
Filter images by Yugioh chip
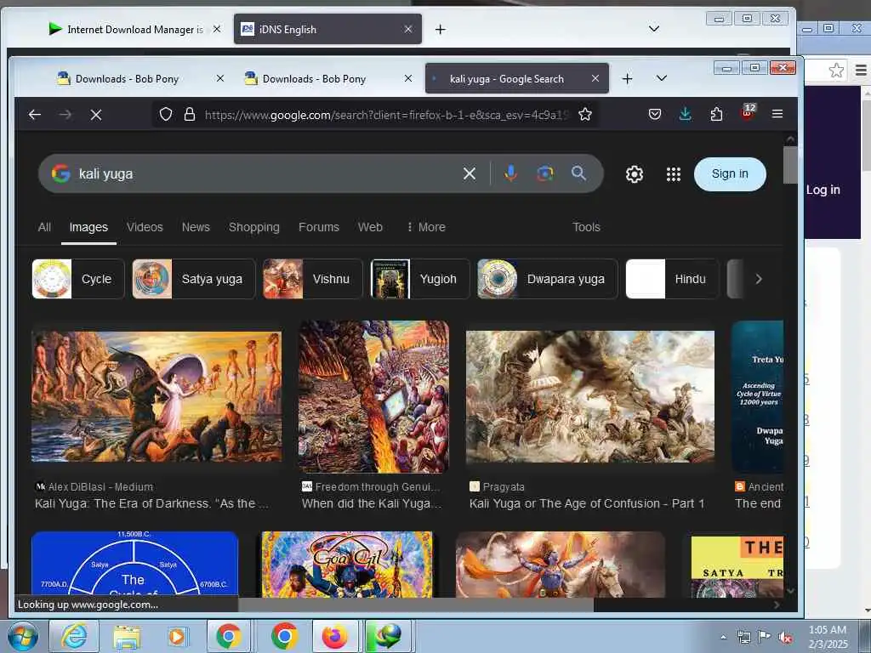coord(420,279)
